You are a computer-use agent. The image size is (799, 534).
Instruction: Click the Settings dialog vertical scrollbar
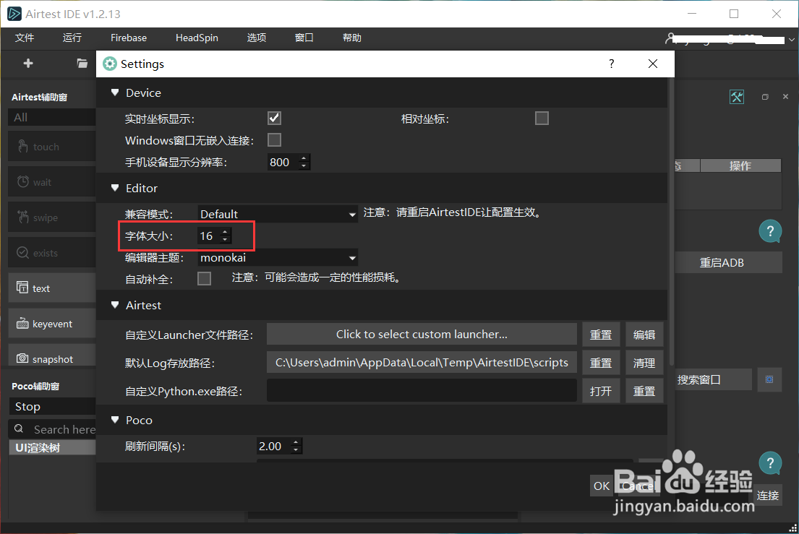671,221
